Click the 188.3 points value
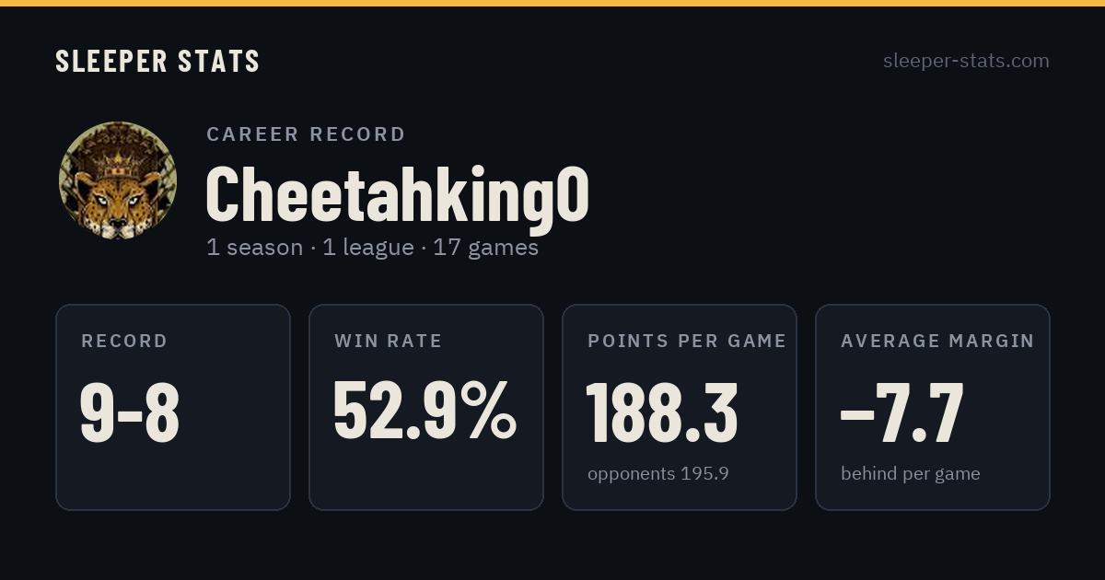 662,412
